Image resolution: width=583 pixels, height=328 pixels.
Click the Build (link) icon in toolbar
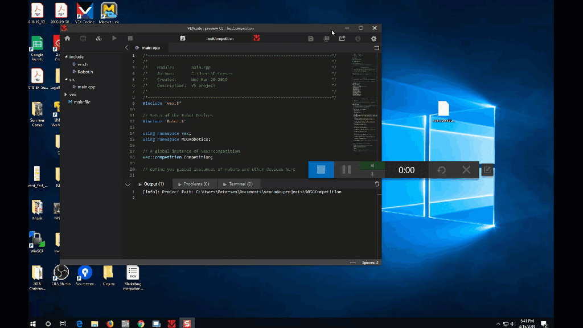coord(98,39)
